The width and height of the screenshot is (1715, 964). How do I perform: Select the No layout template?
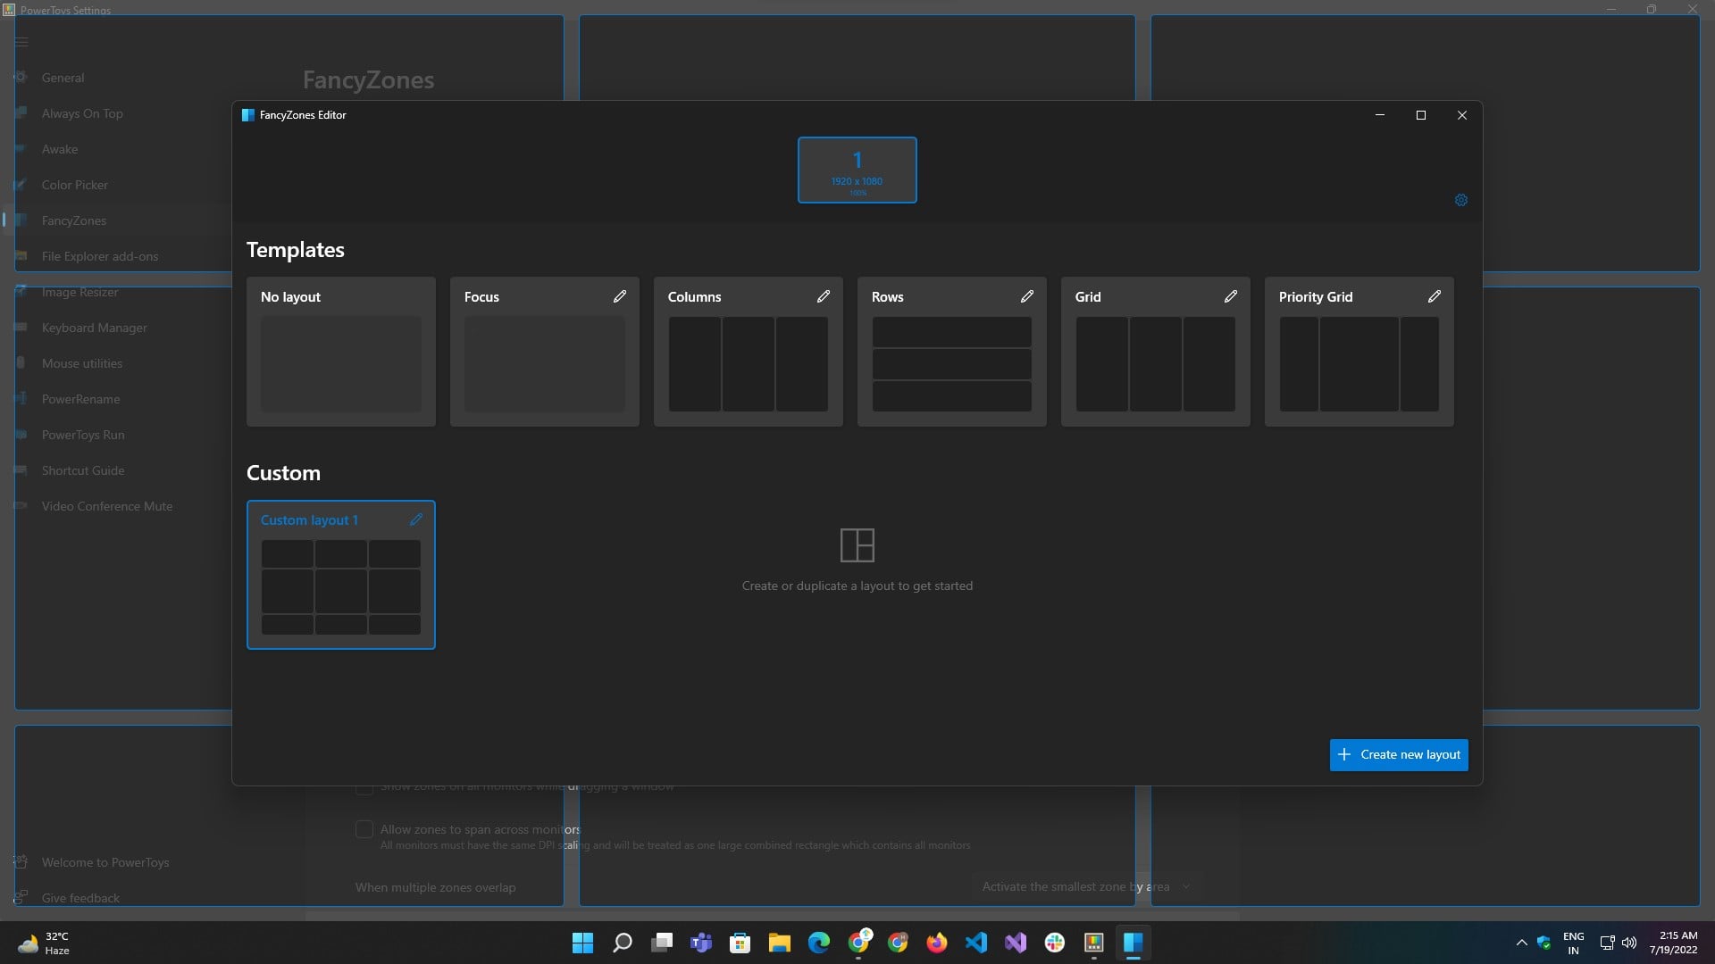(x=341, y=352)
